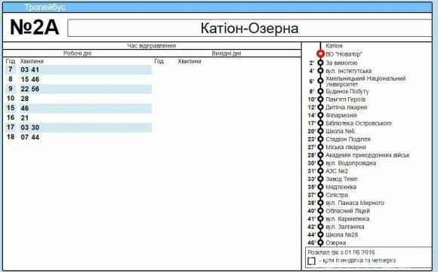438x272 pixels.
Task: Select the крім понеділка та четверга legend text
Action: click(357, 261)
